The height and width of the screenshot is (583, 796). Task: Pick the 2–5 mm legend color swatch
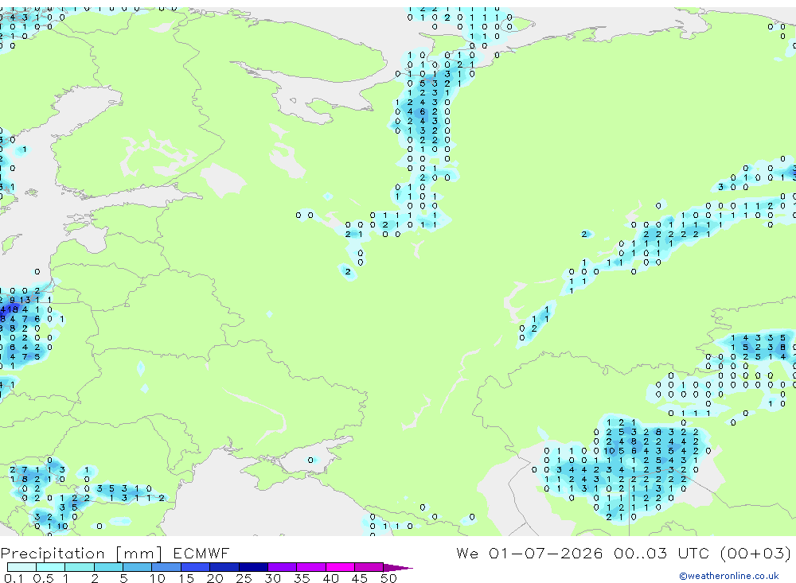108,567
